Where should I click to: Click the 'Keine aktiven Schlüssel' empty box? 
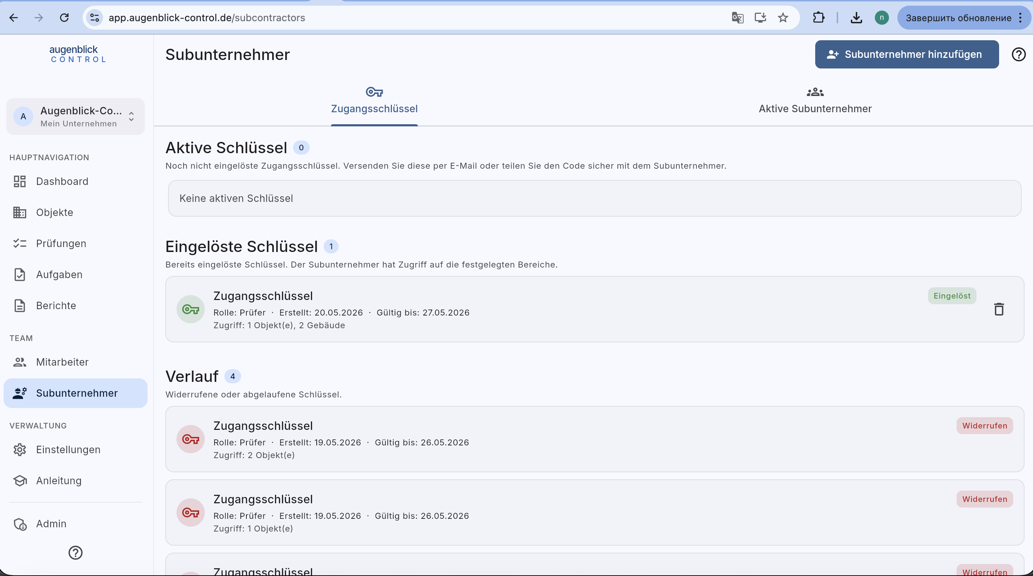coord(594,198)
